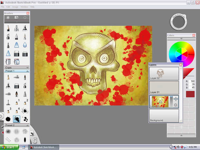Image resolution: width=200 pixels, height=150 pixels.
Task: Open the Copic brush set dropdown
Action: [x=27, y=68]
